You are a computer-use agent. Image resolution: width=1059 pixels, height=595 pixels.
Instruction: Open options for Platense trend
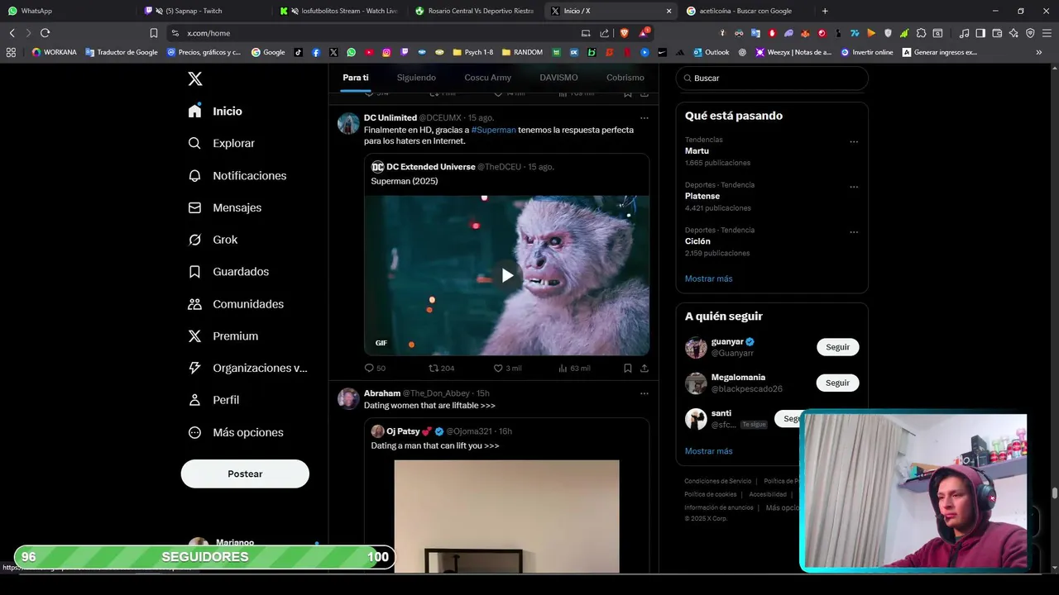(854, 187)
